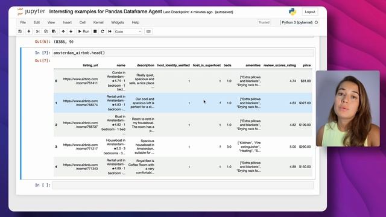Click the presenter webcam video overlay
Screen dimensions: 386x217
(x=348, y=108)
